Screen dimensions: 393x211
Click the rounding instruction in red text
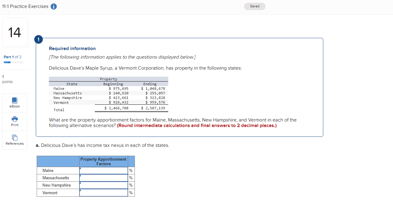[x=197, y=126]
